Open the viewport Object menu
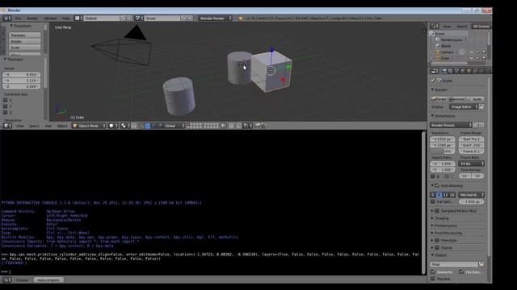The width and height of the screenshot is (517, 290). click(x=62, y=126)
